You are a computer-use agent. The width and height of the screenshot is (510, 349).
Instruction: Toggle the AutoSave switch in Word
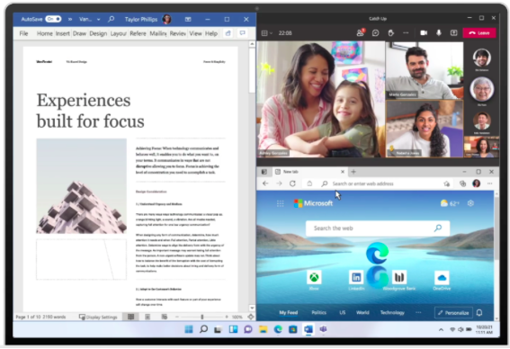click(x=53, y=19)
